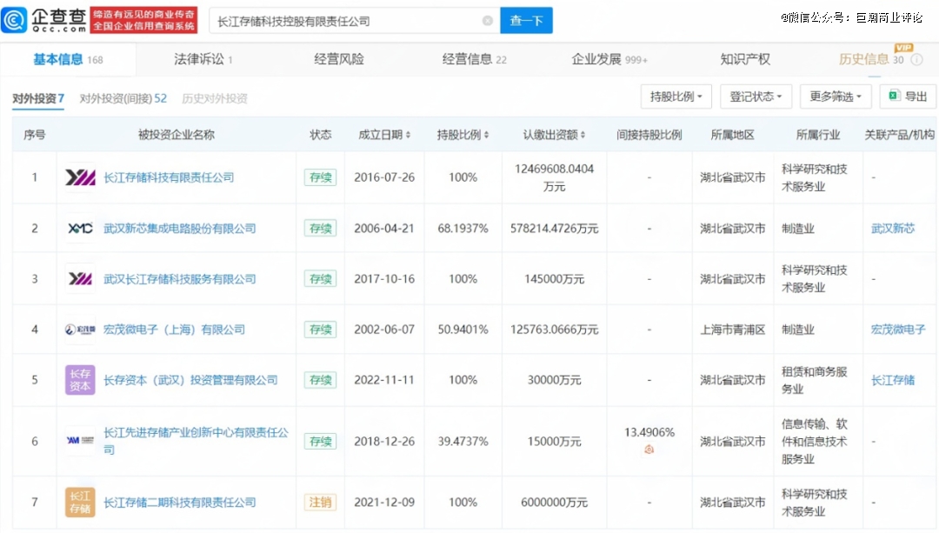The width and height of the screenshot is (939, 533).
Task: Open the 企业发展 tab
Action: click(609, 59)
